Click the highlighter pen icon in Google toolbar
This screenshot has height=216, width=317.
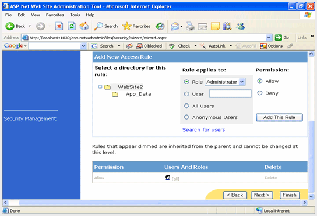coord(290,46)
